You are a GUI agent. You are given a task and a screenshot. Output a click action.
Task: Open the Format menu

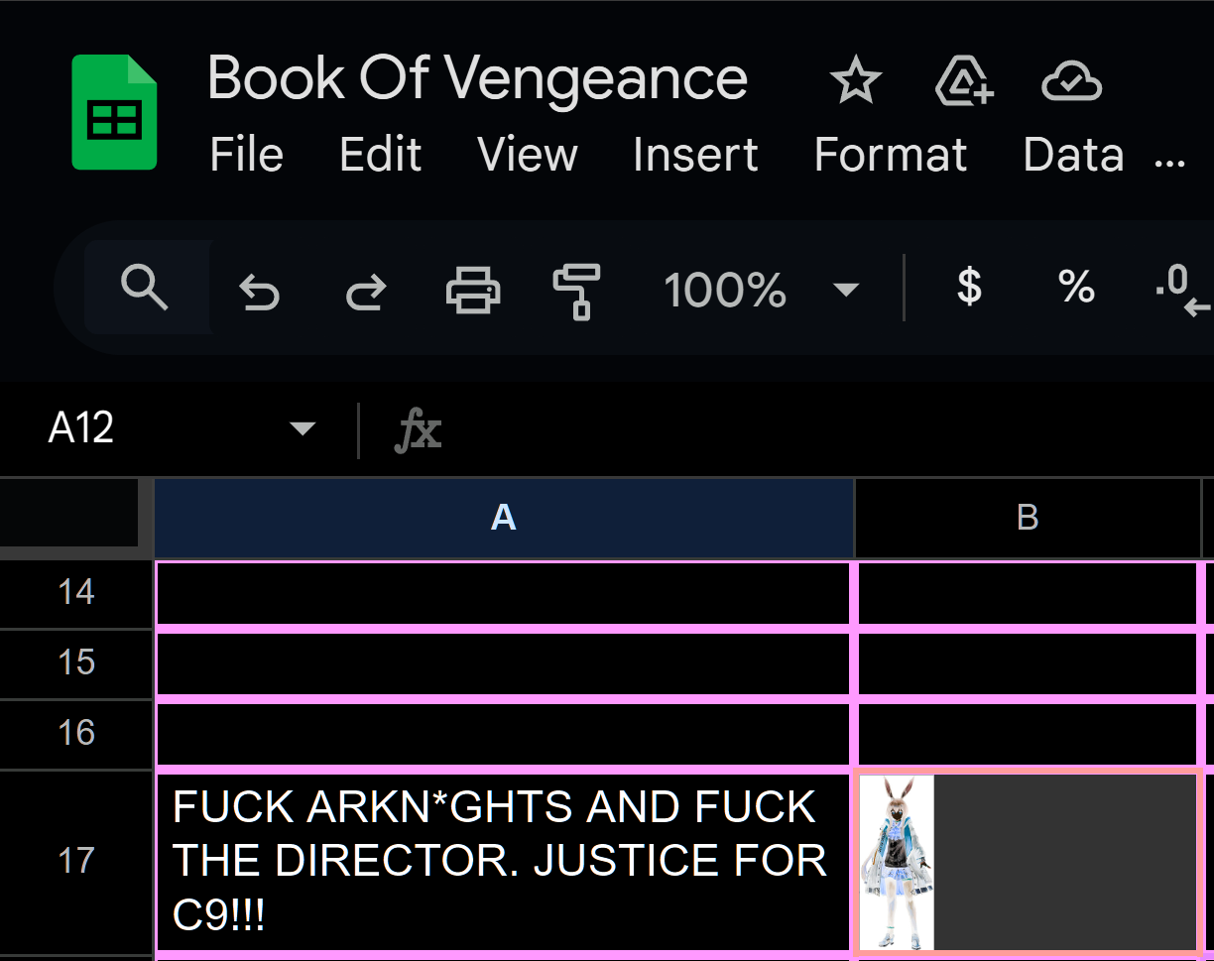891,155
